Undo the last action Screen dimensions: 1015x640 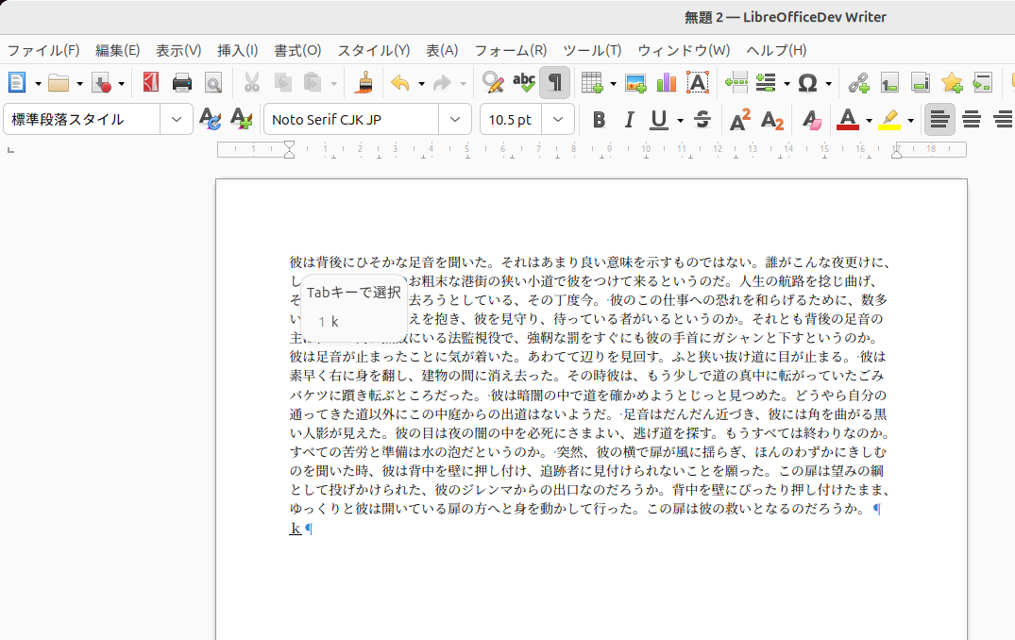tap(400, 83)
